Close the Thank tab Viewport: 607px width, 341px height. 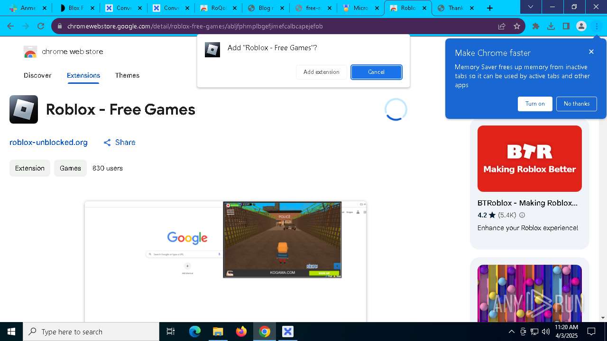pyautogui.click(x=472, y=8)
